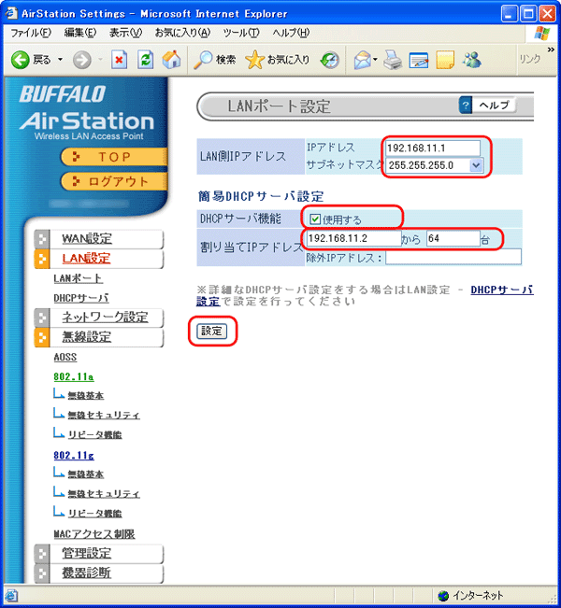The image size is (561, 608).
Task: Click the ログアウト logout button
Action: (x=111, y=181)
